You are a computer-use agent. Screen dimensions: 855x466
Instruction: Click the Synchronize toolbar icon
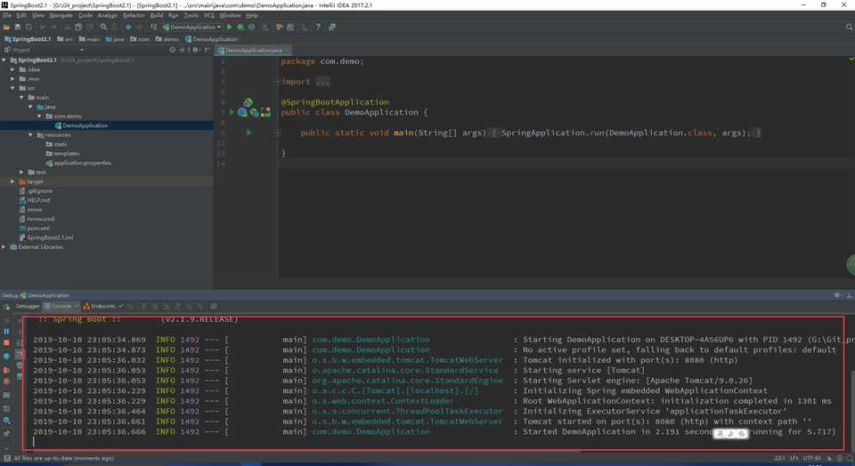(28, 27)
